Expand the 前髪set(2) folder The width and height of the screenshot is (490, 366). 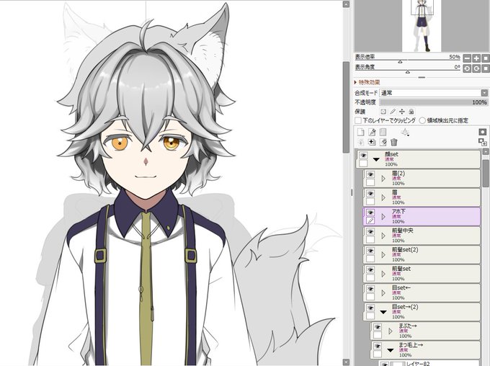(x=383, y=255)
